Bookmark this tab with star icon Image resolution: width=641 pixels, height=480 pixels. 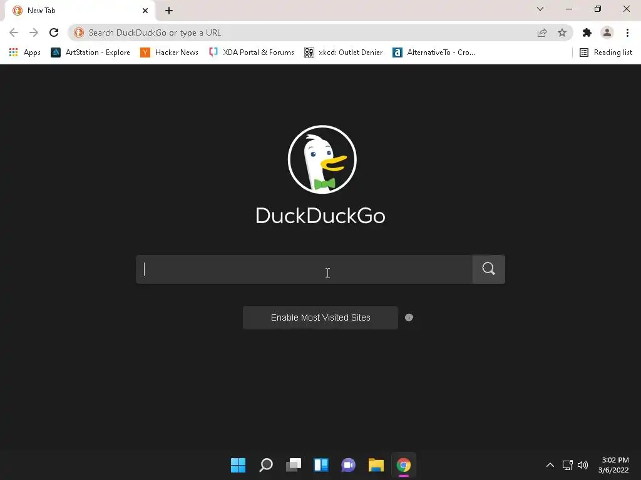[x=562, y=32]
